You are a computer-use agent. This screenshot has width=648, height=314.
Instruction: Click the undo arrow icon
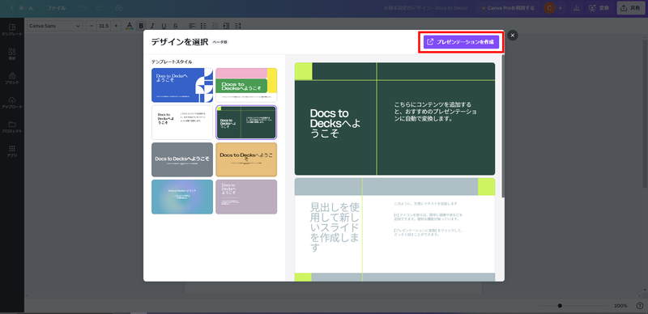click(84, 8)
